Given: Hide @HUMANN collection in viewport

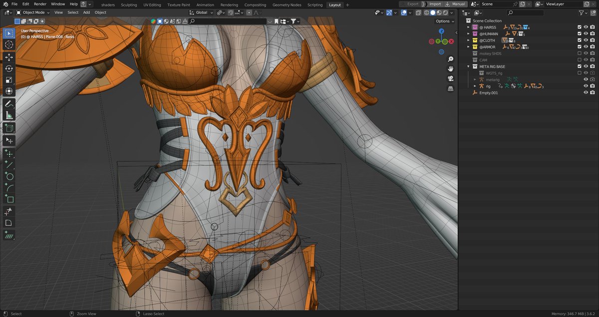Looking at the screenshot, I should (586, 33).
